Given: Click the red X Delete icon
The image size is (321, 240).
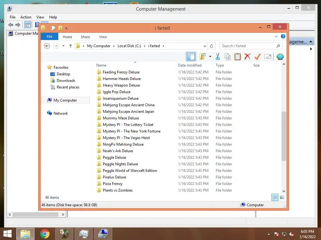Looking at the screenshot, I should (x=247, y=56).
